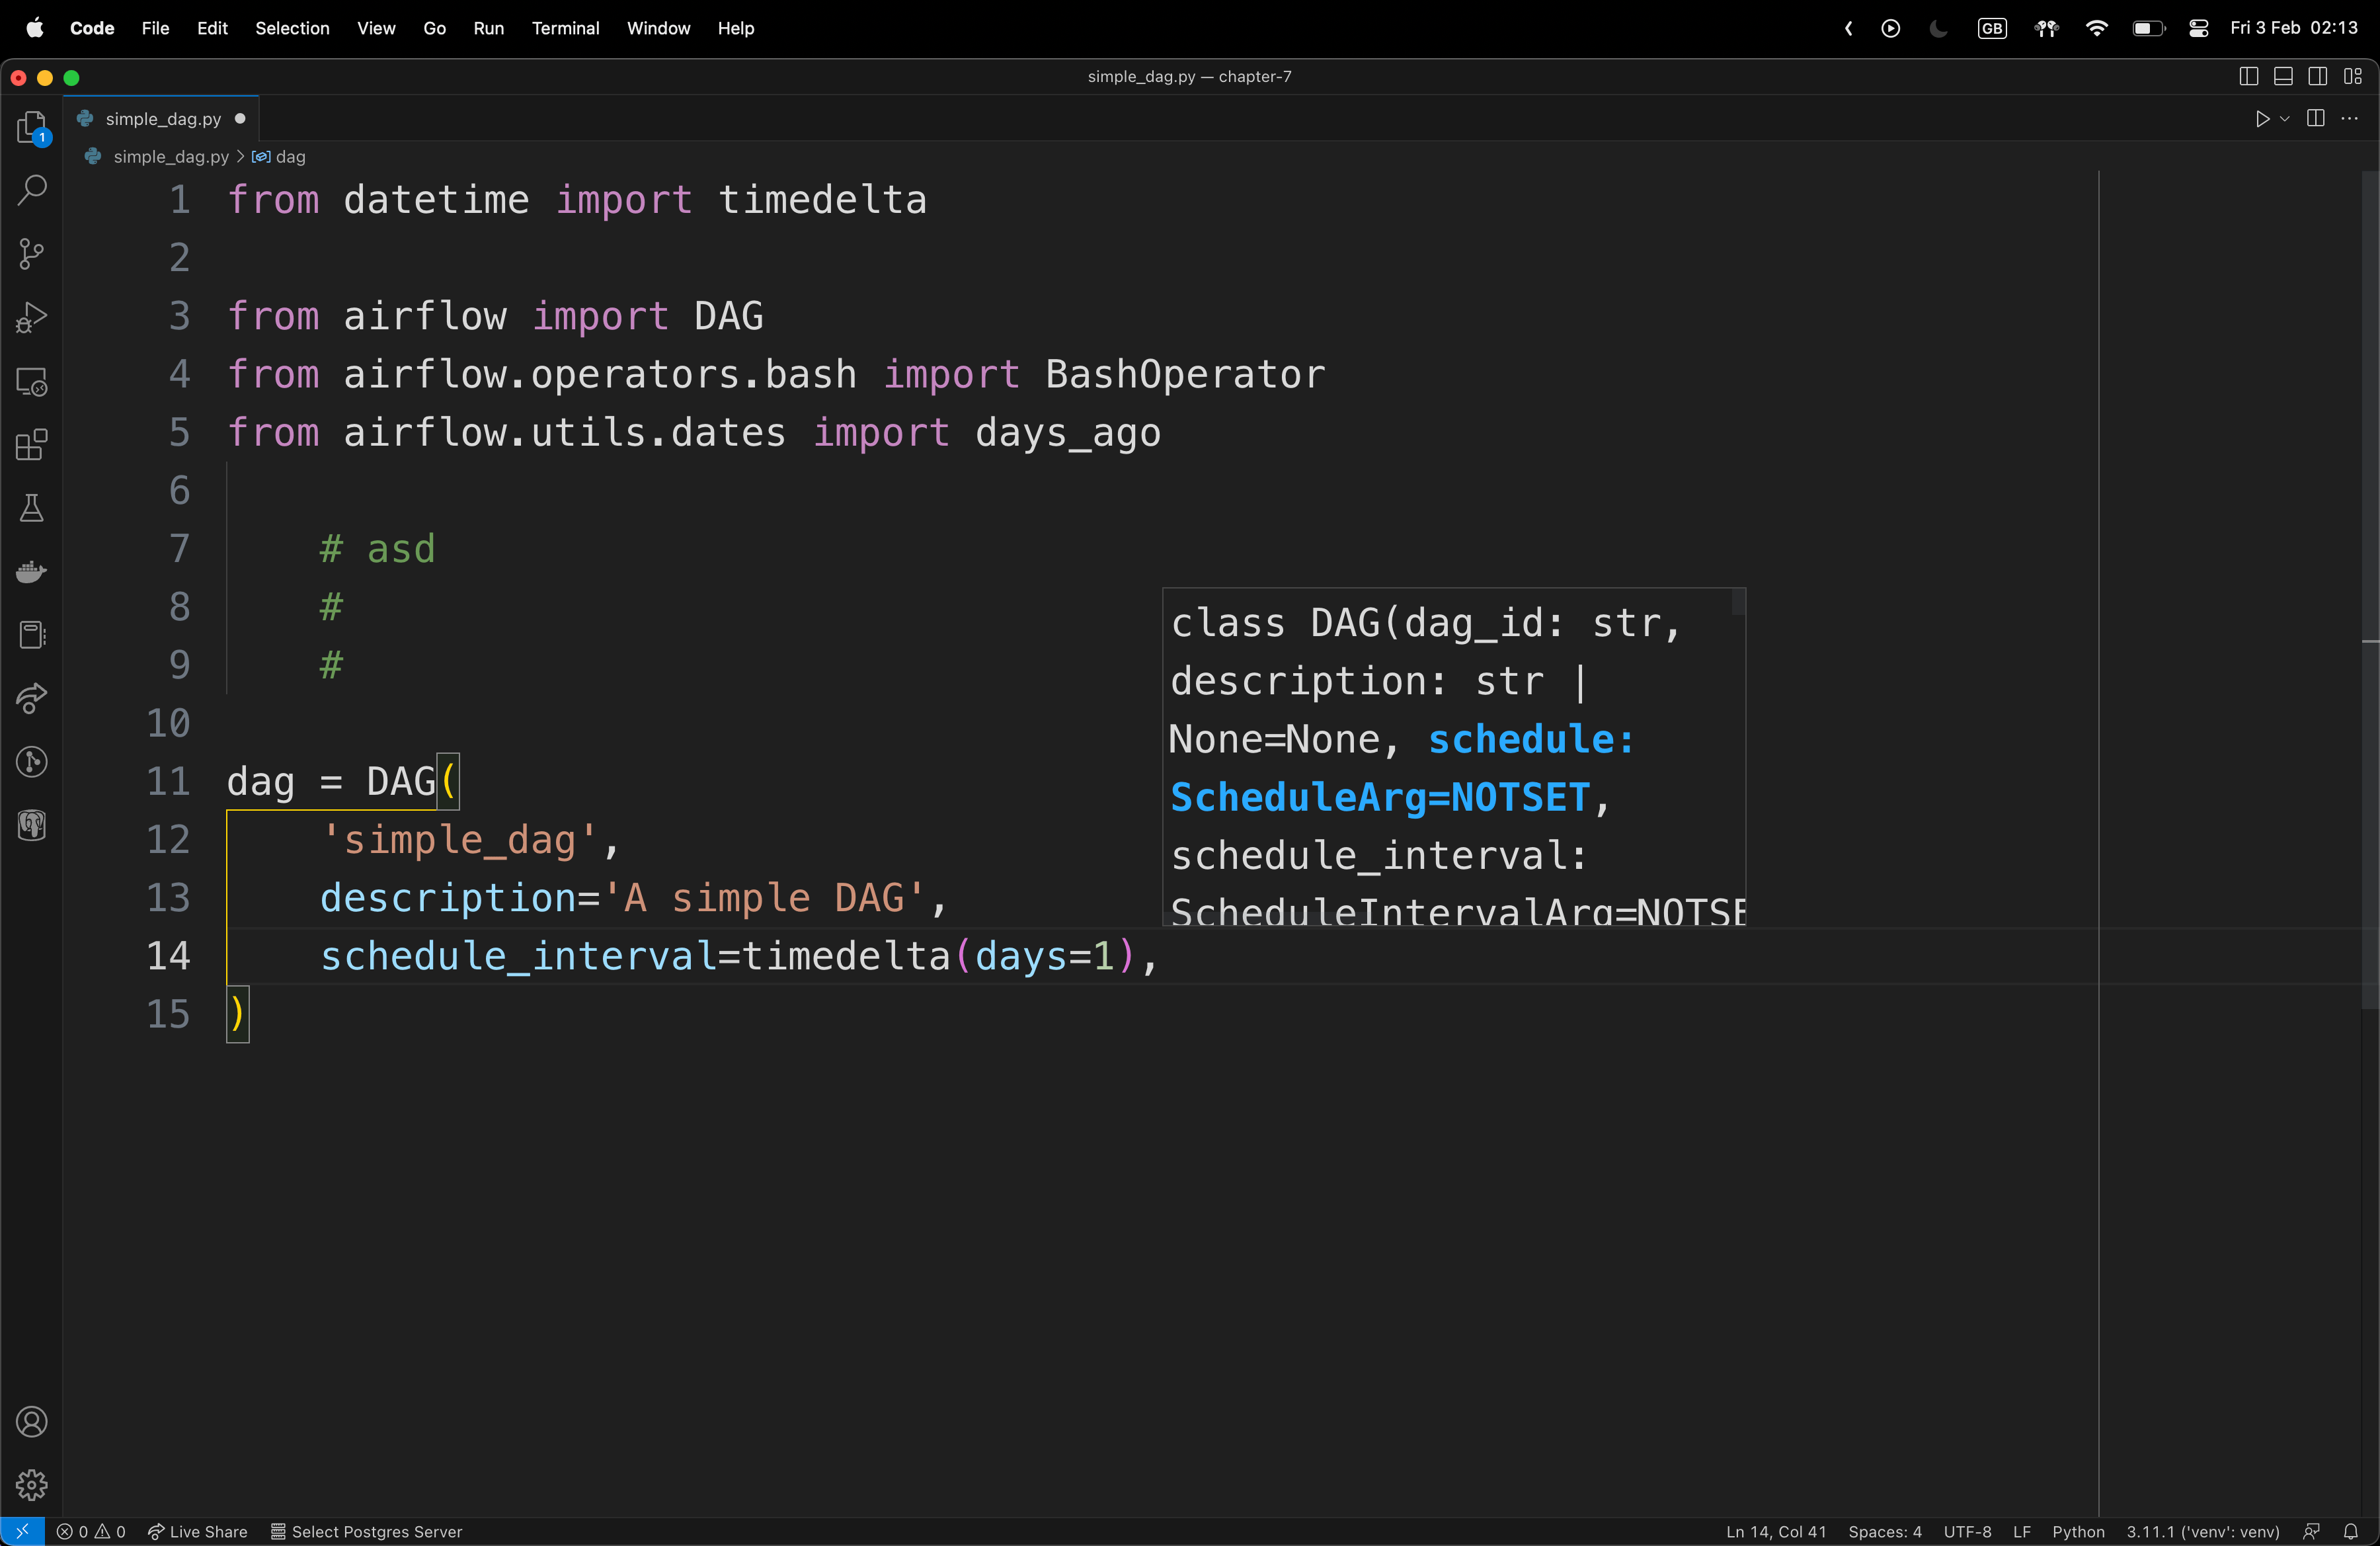Expand the run button dropdown arrow

pyautogui.click(x=2285, y=119)
